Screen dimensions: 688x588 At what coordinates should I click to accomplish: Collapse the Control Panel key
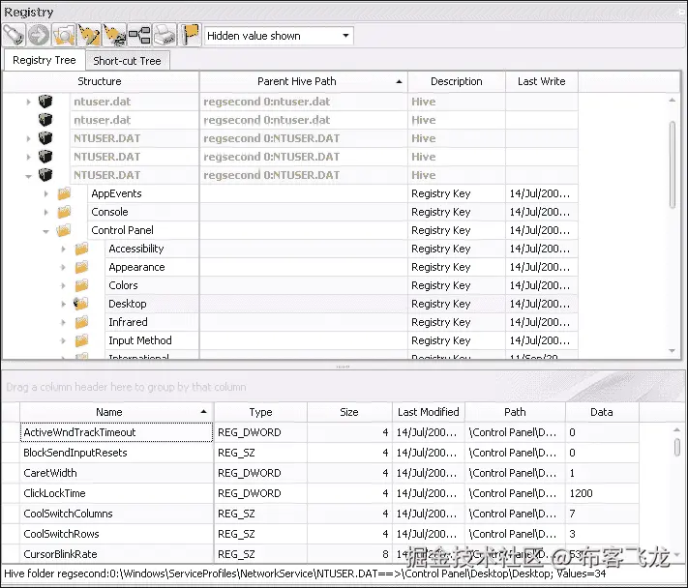coord(46,231)
